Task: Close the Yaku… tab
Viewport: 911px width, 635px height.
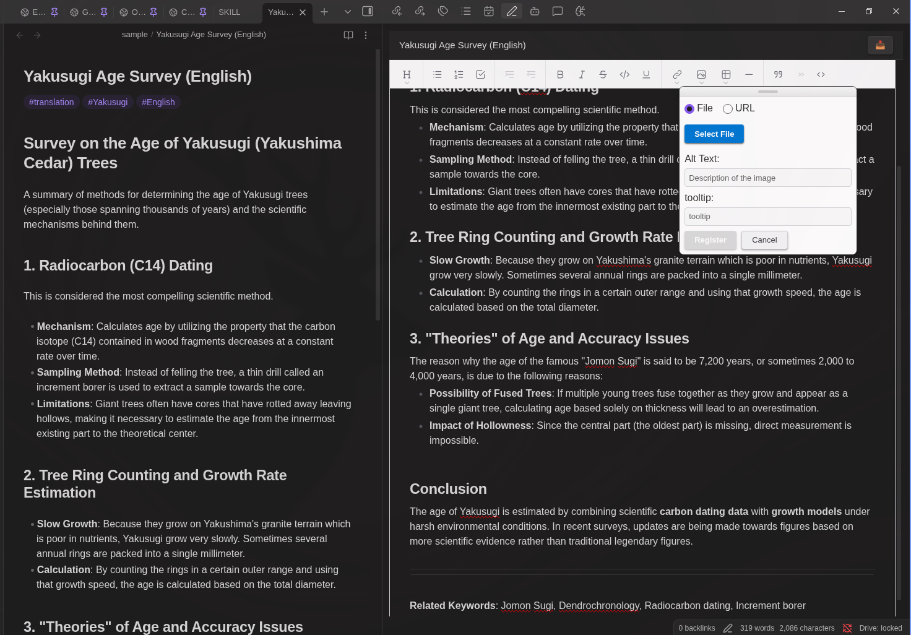Action: (x=303, y=12)
